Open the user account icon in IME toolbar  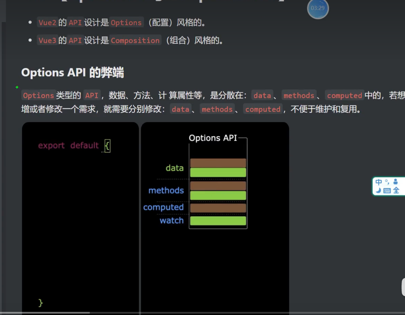tap(395, 182)
